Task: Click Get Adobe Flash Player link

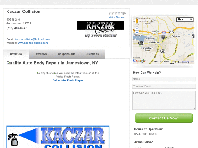Action: click(x=68, y=80)
